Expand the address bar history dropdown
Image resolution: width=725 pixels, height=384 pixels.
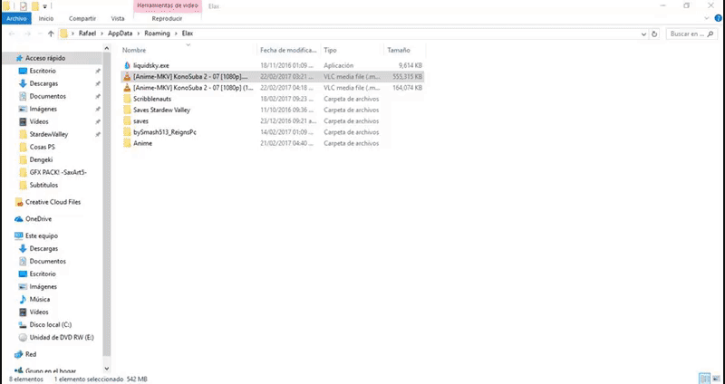[643, 34]
